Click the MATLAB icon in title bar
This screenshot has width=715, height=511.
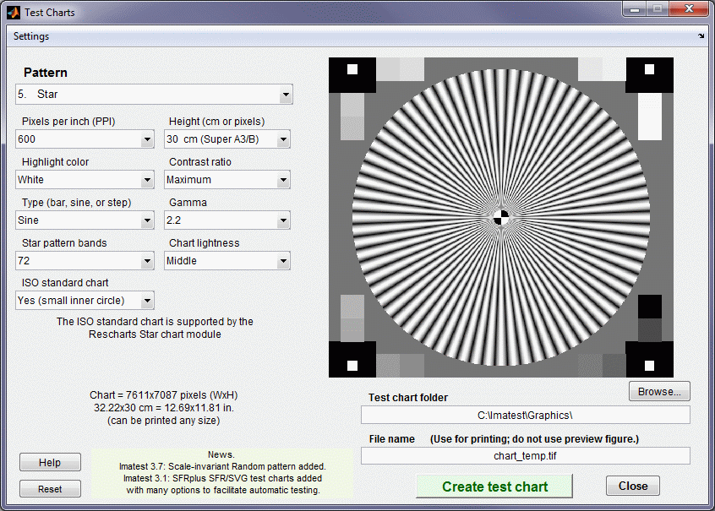[14, 13]
